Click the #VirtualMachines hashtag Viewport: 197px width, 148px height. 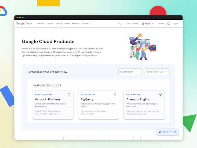tap(151, 111)
